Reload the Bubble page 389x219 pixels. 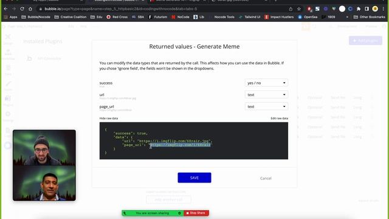22,9
